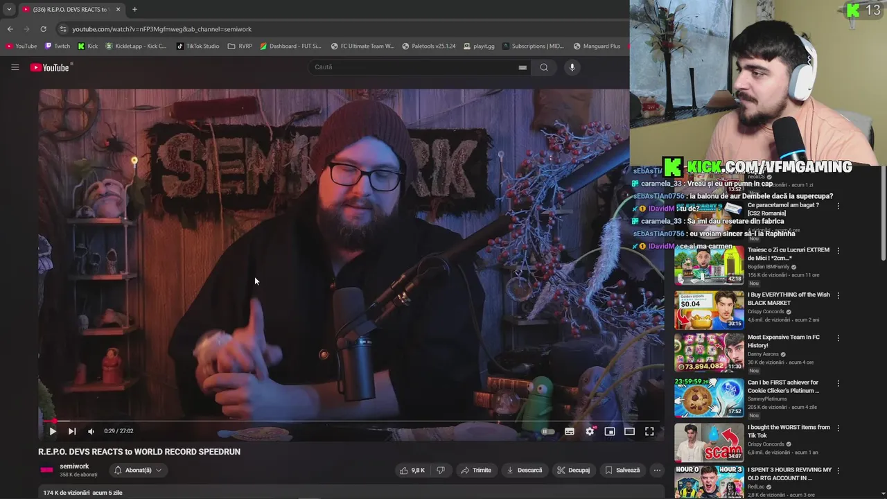Screen dimensions: 887x499
Task: Open the YouTube bookmark
Action: click(x=21, y=46)
